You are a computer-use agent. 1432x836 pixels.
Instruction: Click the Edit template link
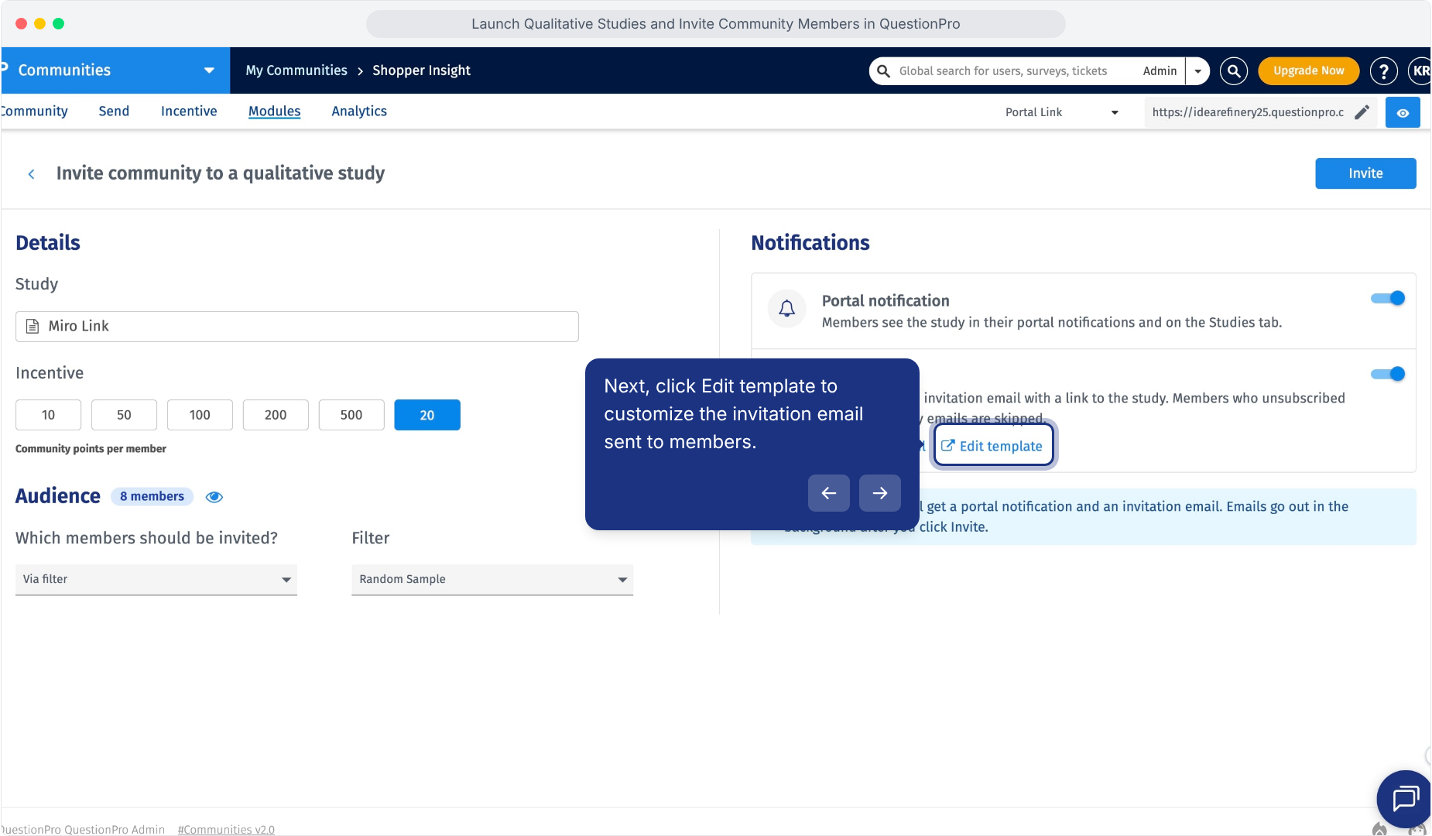coord(993,446)
